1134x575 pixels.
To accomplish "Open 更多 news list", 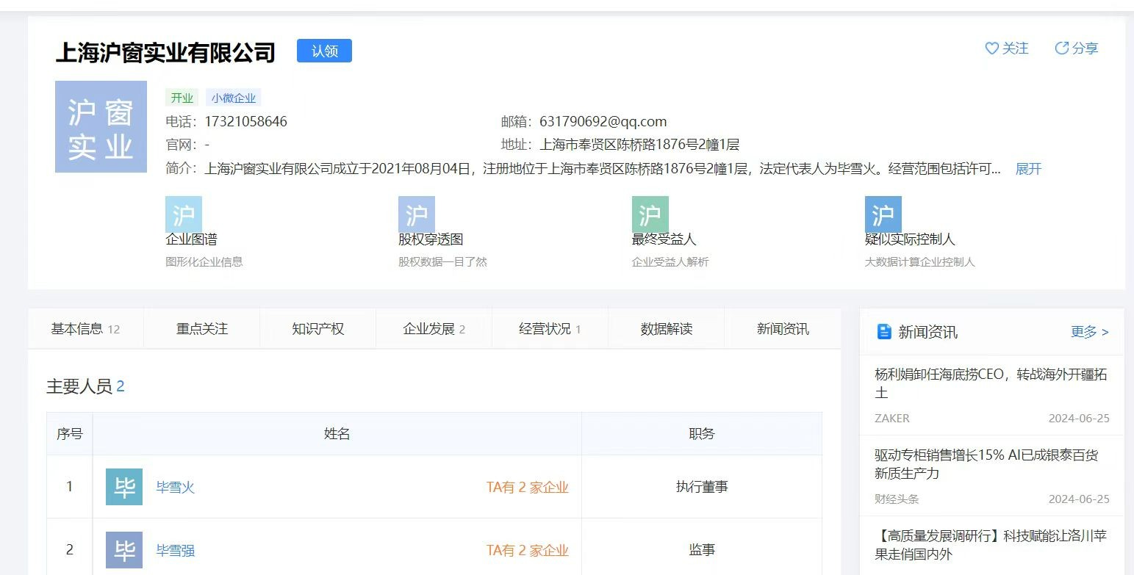I will tap(1089, 332).
